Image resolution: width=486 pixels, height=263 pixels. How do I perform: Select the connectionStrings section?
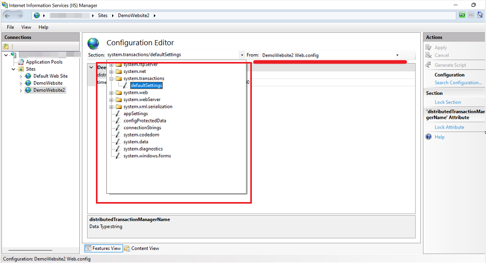[142, 128]
